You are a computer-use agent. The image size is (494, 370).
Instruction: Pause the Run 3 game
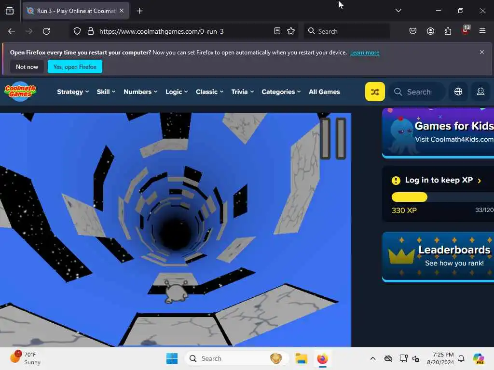[333, 138]
